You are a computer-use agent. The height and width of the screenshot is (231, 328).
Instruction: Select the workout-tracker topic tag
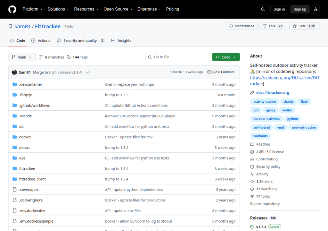click(x=304, y=127)
